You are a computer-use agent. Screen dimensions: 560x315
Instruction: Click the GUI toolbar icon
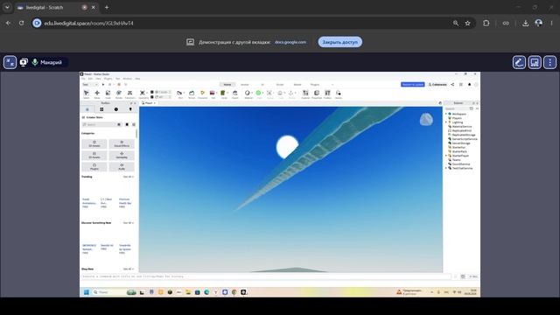click(212, 93)
